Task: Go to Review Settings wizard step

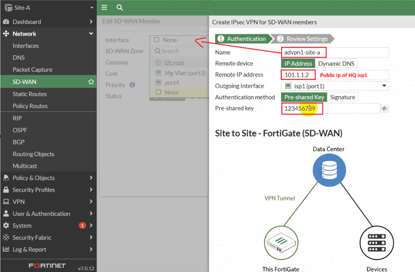Action: [x=304, y=39]
